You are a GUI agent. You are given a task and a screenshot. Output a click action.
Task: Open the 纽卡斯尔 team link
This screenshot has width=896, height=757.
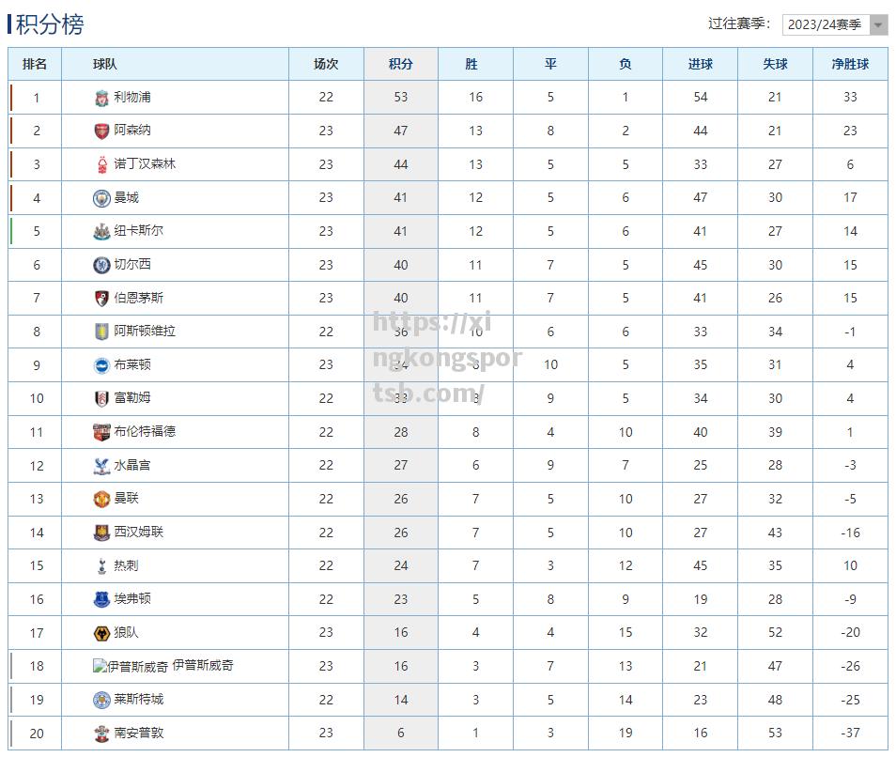(138, 231)
